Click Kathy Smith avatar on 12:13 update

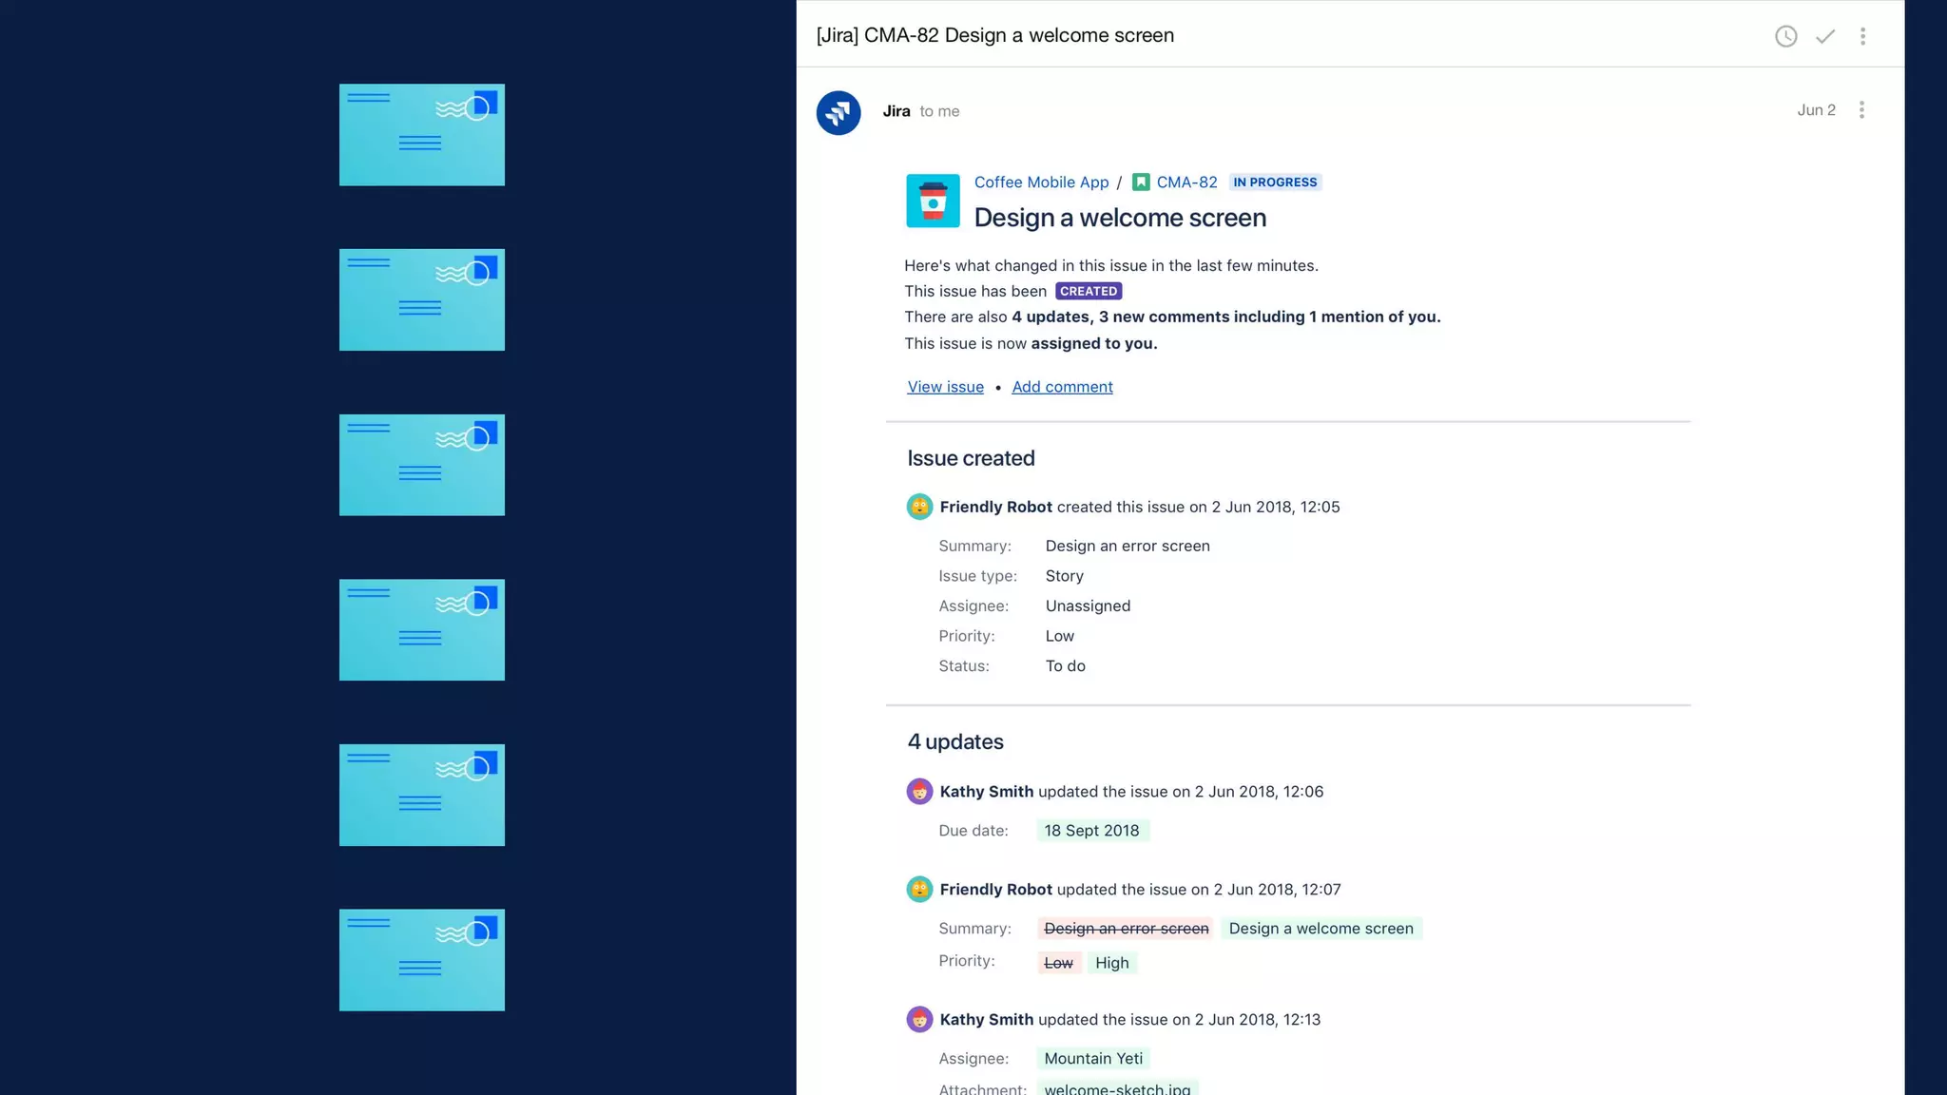[919, 1019]
